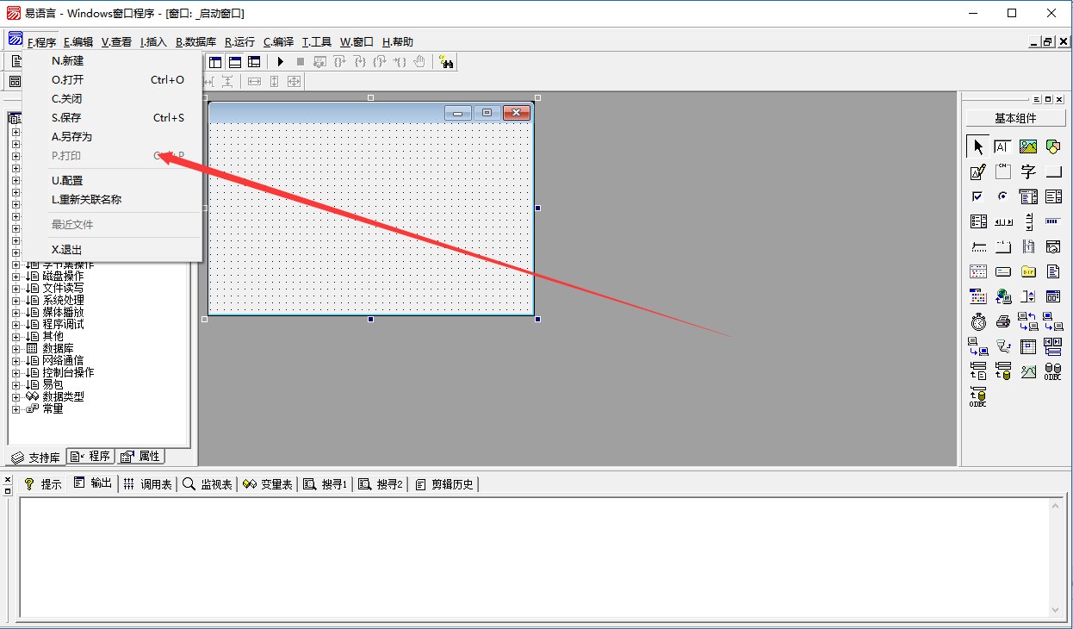
Task: Select the calendar month component with colored grid
Action: [x=977, y=296]
